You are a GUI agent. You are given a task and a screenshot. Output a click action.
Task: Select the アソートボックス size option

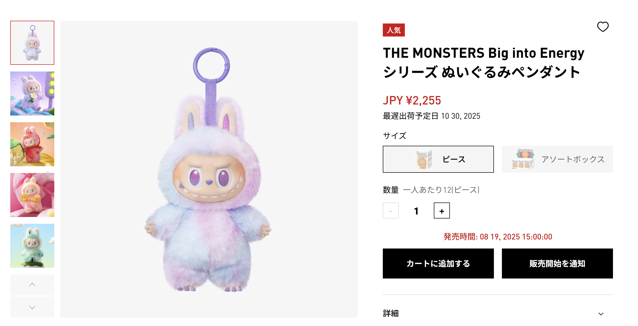[x=557, y=159]
